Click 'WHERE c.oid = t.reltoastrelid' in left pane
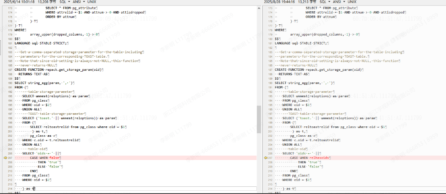 tap(50, 140)
